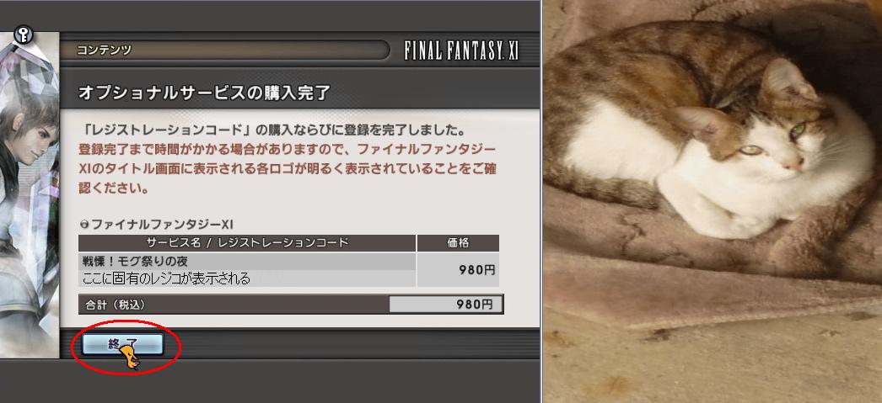Viewport: 882px width, 403px height.
Task: Click the total amount 980円 field
Action: [444, 305]
